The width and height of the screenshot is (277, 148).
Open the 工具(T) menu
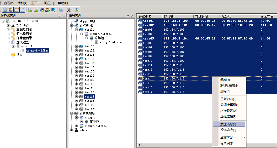coord(36,3)
